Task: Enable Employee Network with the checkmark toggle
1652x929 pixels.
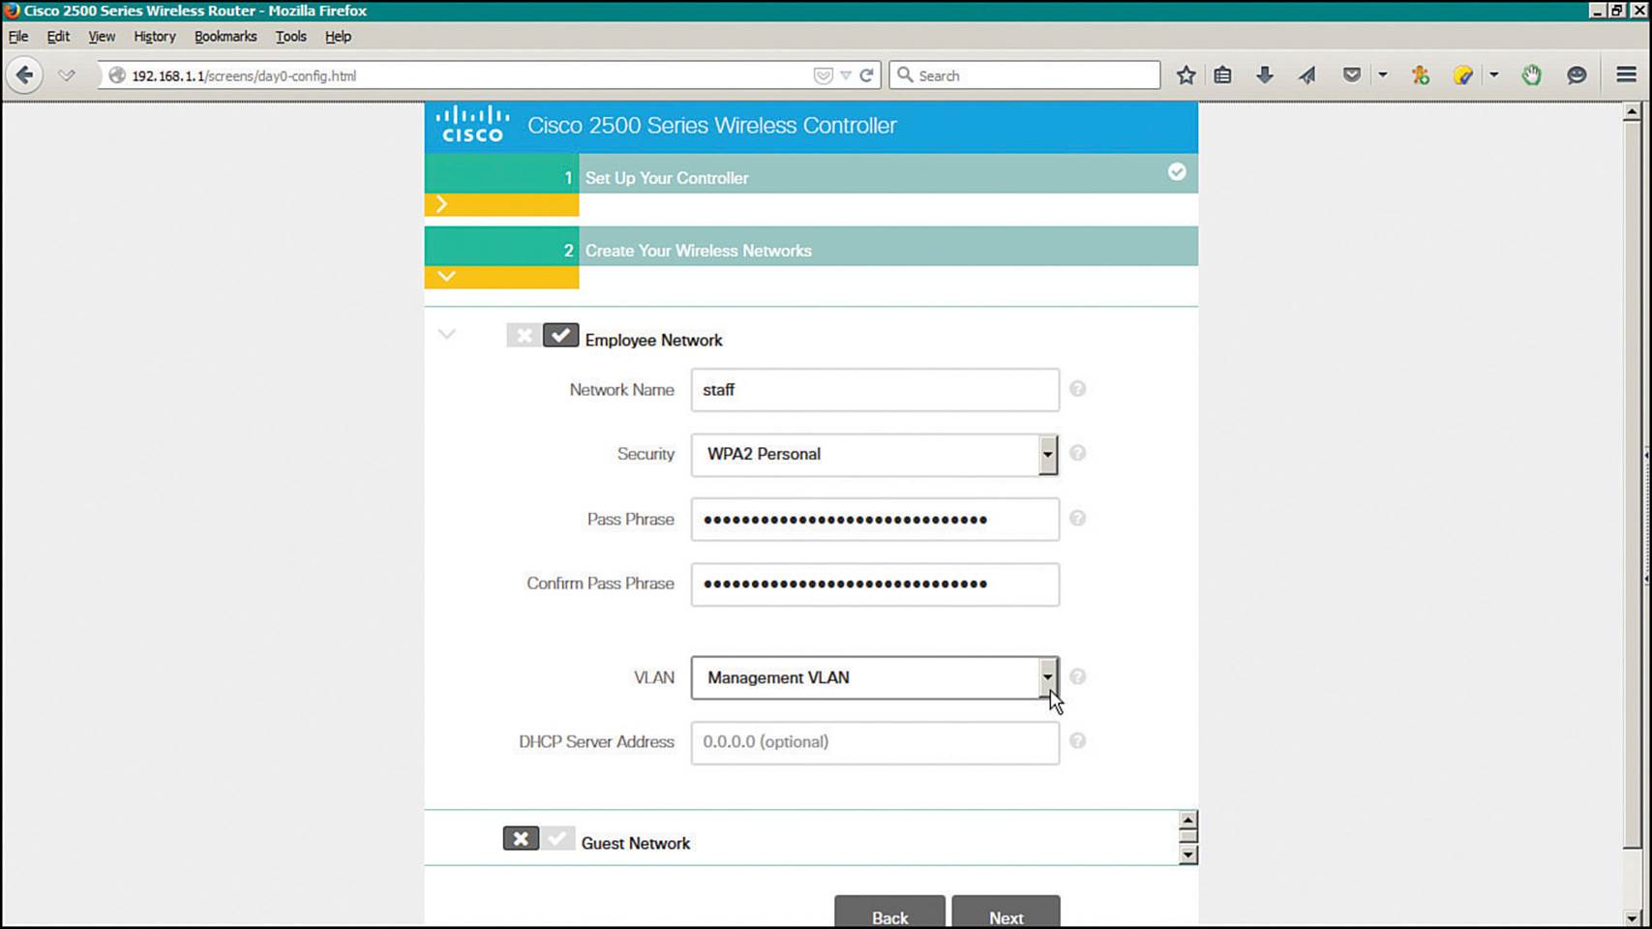Action: click(560, 336)
